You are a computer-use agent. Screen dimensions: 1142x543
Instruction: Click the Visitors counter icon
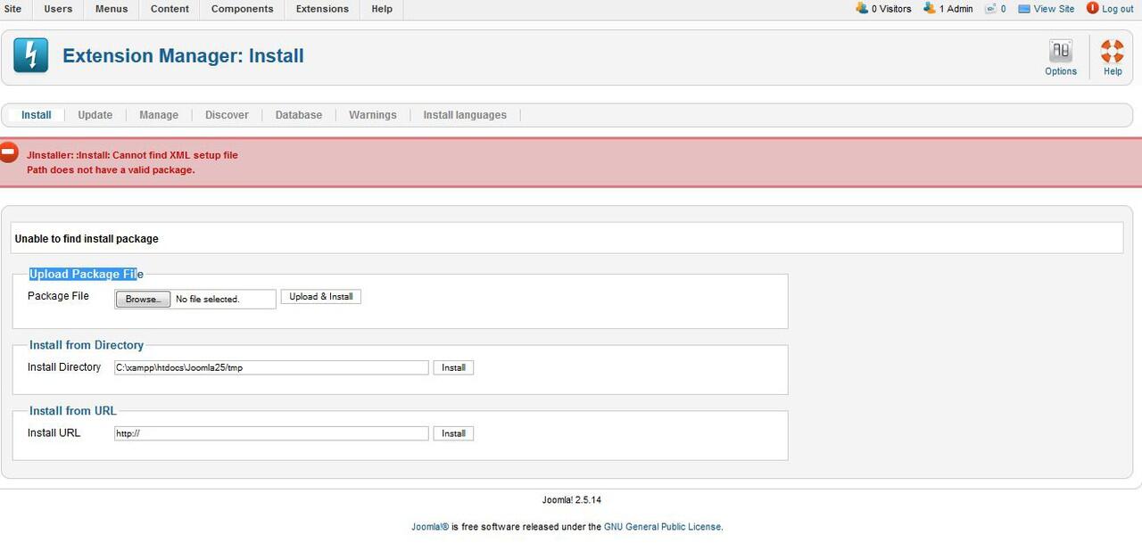(x=862, y=8)
